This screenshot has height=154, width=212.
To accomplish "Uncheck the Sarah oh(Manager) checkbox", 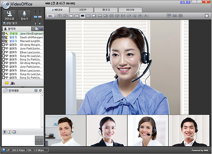I will 4,37.
